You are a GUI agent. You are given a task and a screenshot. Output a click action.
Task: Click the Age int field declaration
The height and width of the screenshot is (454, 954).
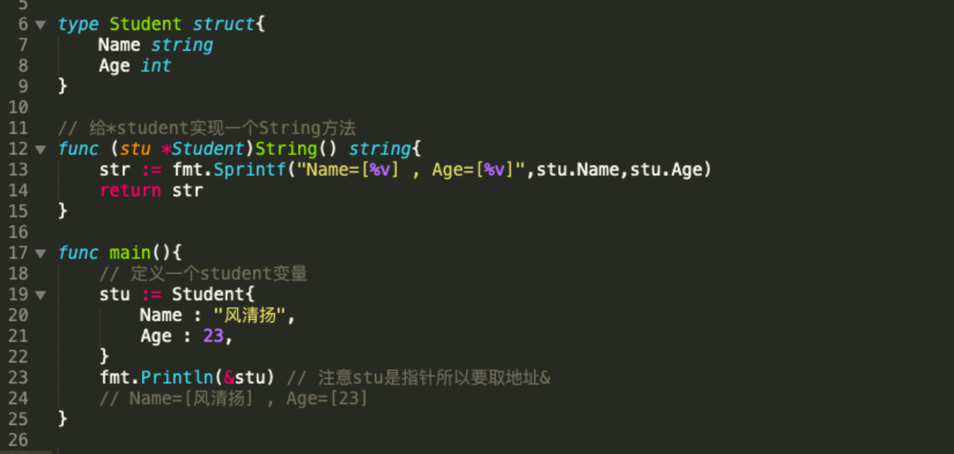tap(135, 66)
